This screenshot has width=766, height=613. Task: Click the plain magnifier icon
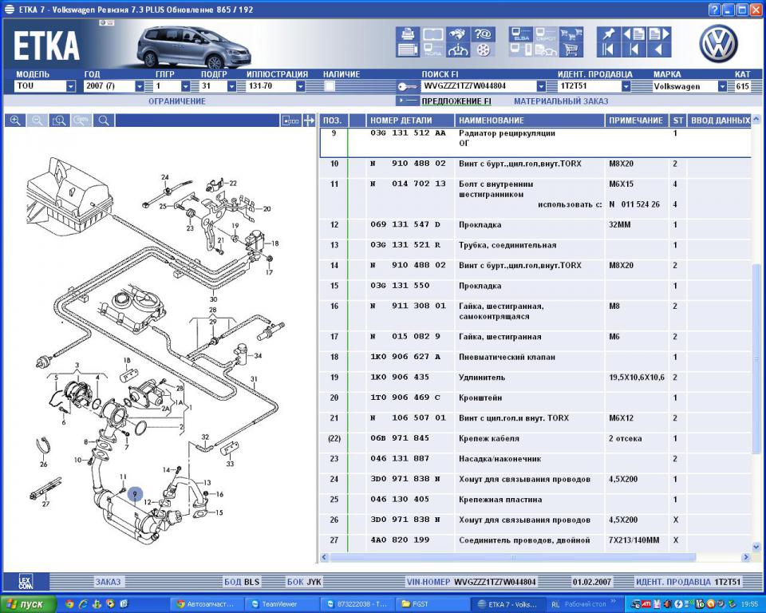click(x=104, y=121)
